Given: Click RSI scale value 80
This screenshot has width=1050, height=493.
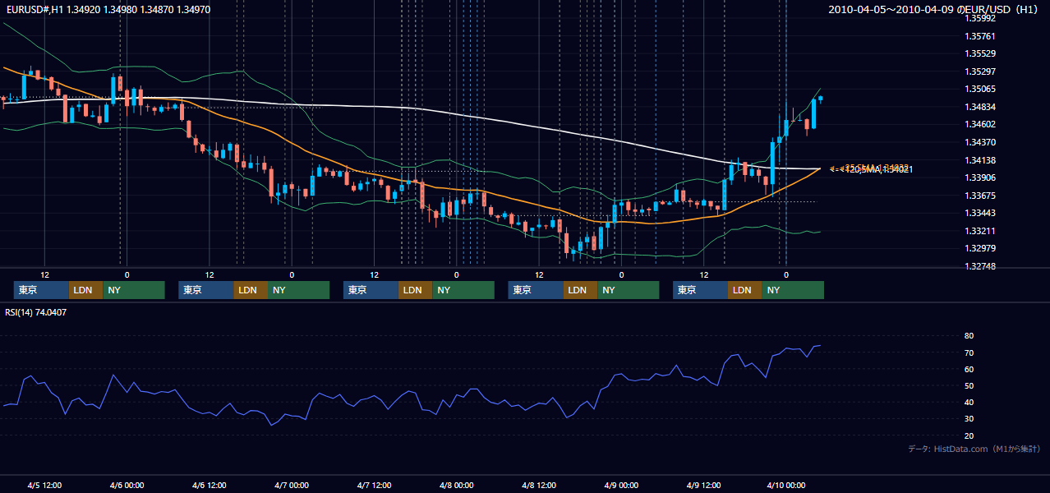Looking at the screenshot, I should click(969, 336).
